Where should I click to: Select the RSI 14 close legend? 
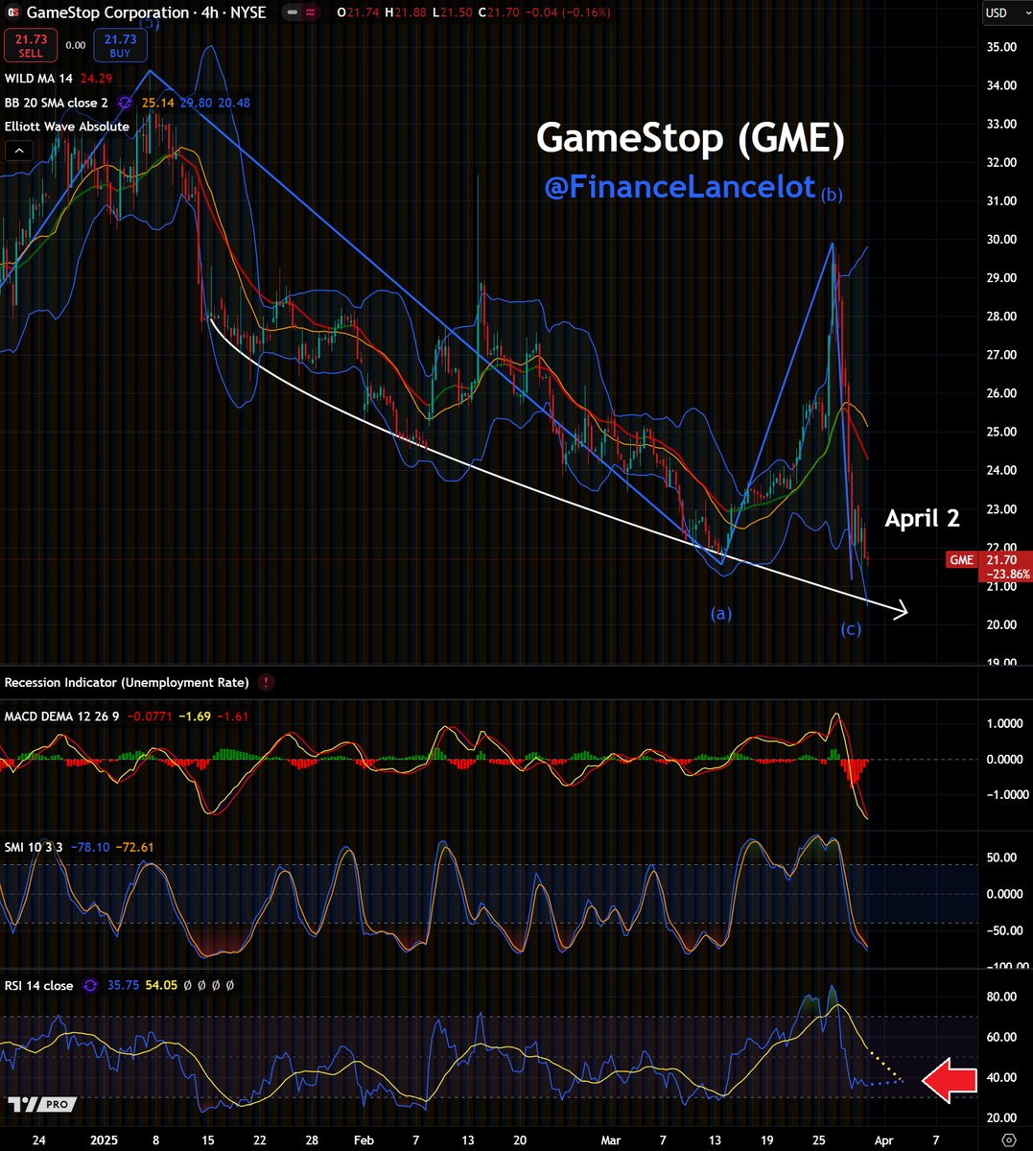tap(39, 985)
